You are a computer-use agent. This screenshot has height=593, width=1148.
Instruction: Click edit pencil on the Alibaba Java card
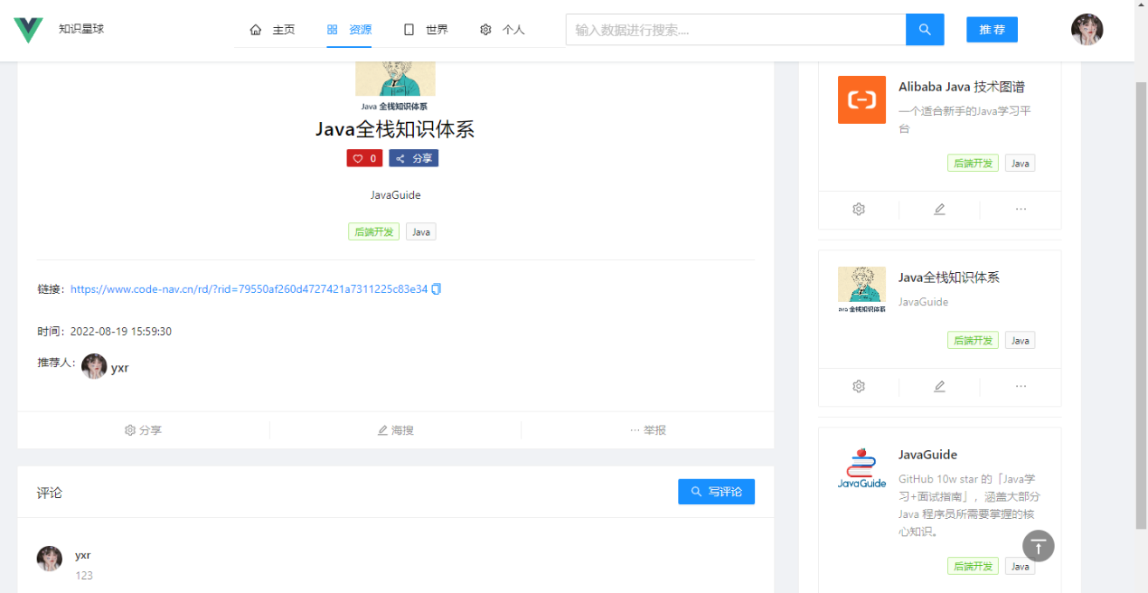point(939,209)
